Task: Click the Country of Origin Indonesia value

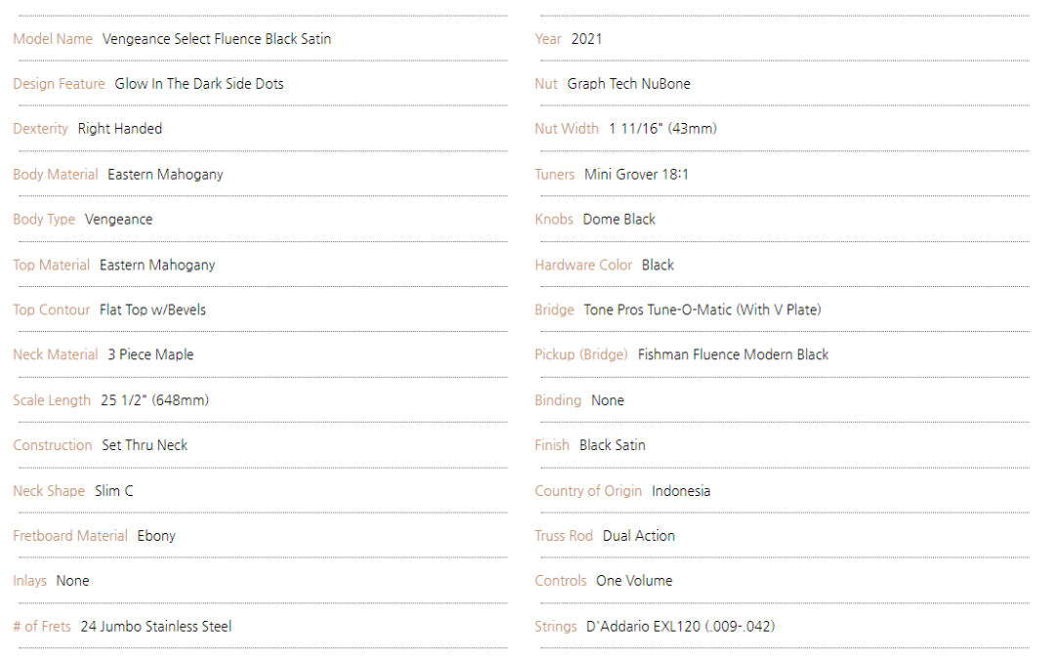Action: tap(681, 491)
